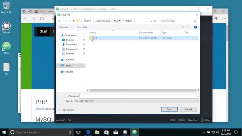Click CRLF in Atom status bar

point(172,120)
